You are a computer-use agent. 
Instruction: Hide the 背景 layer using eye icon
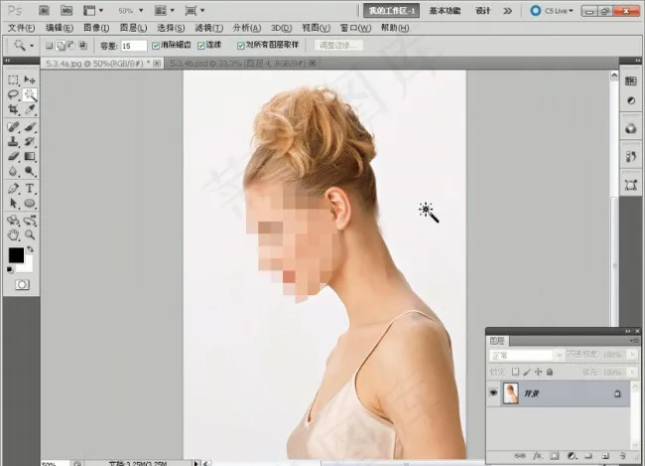pos(494,393)
